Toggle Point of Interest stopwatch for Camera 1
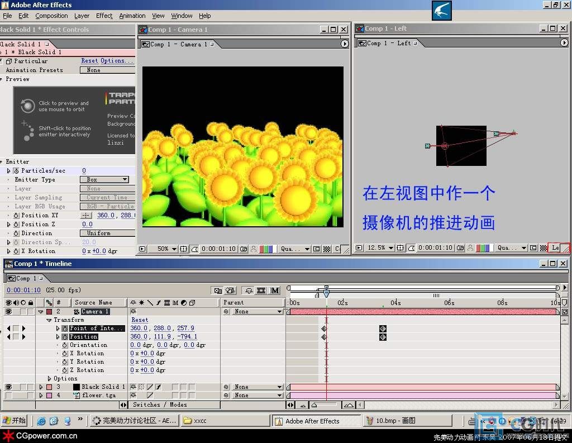This screenshot has height=443, width=572. click(x=65, y=328)
